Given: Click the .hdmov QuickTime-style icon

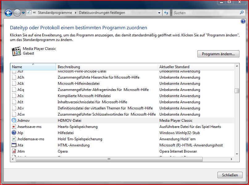Looking at the screenshot, I should coord(14,121).
